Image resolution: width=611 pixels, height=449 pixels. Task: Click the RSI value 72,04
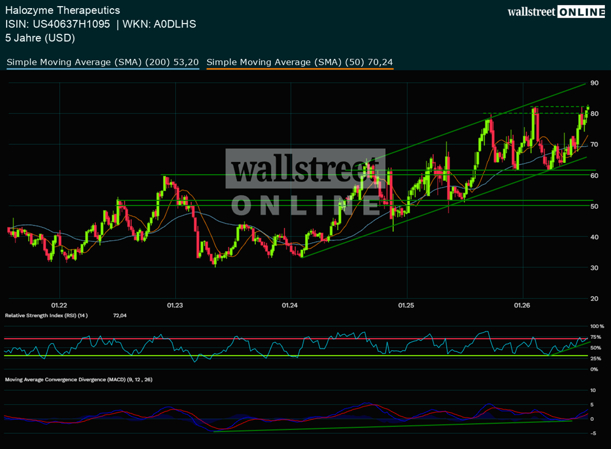pos(121,316)
